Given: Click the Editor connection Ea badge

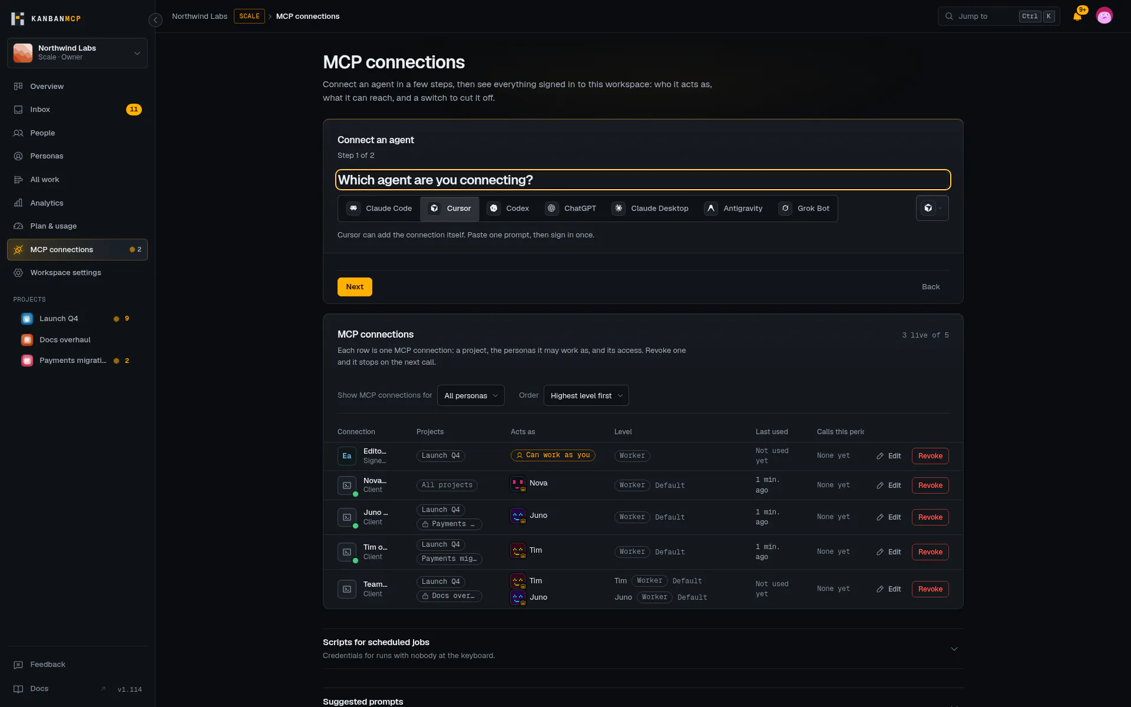Looking at the screenshot, I should [347, 456].
